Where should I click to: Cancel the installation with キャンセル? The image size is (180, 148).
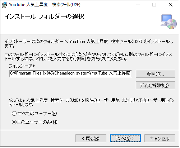(x=160, y=138)
